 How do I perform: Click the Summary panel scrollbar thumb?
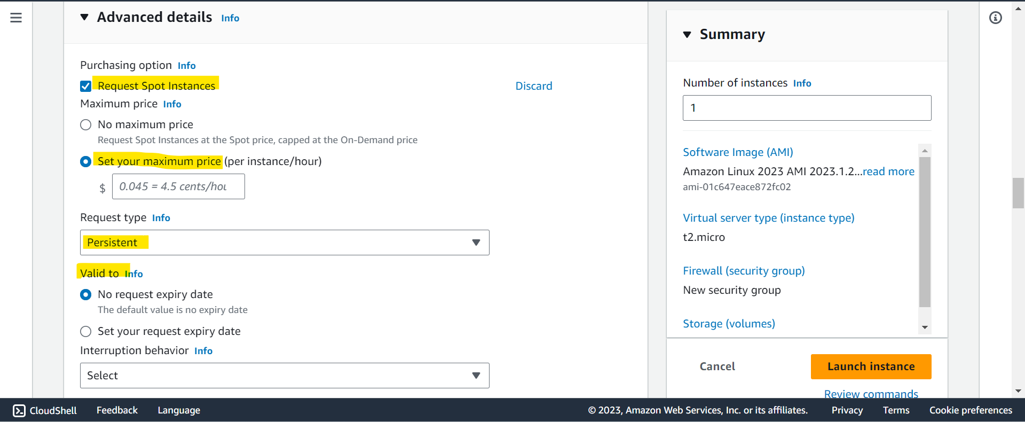coord(925,232)
